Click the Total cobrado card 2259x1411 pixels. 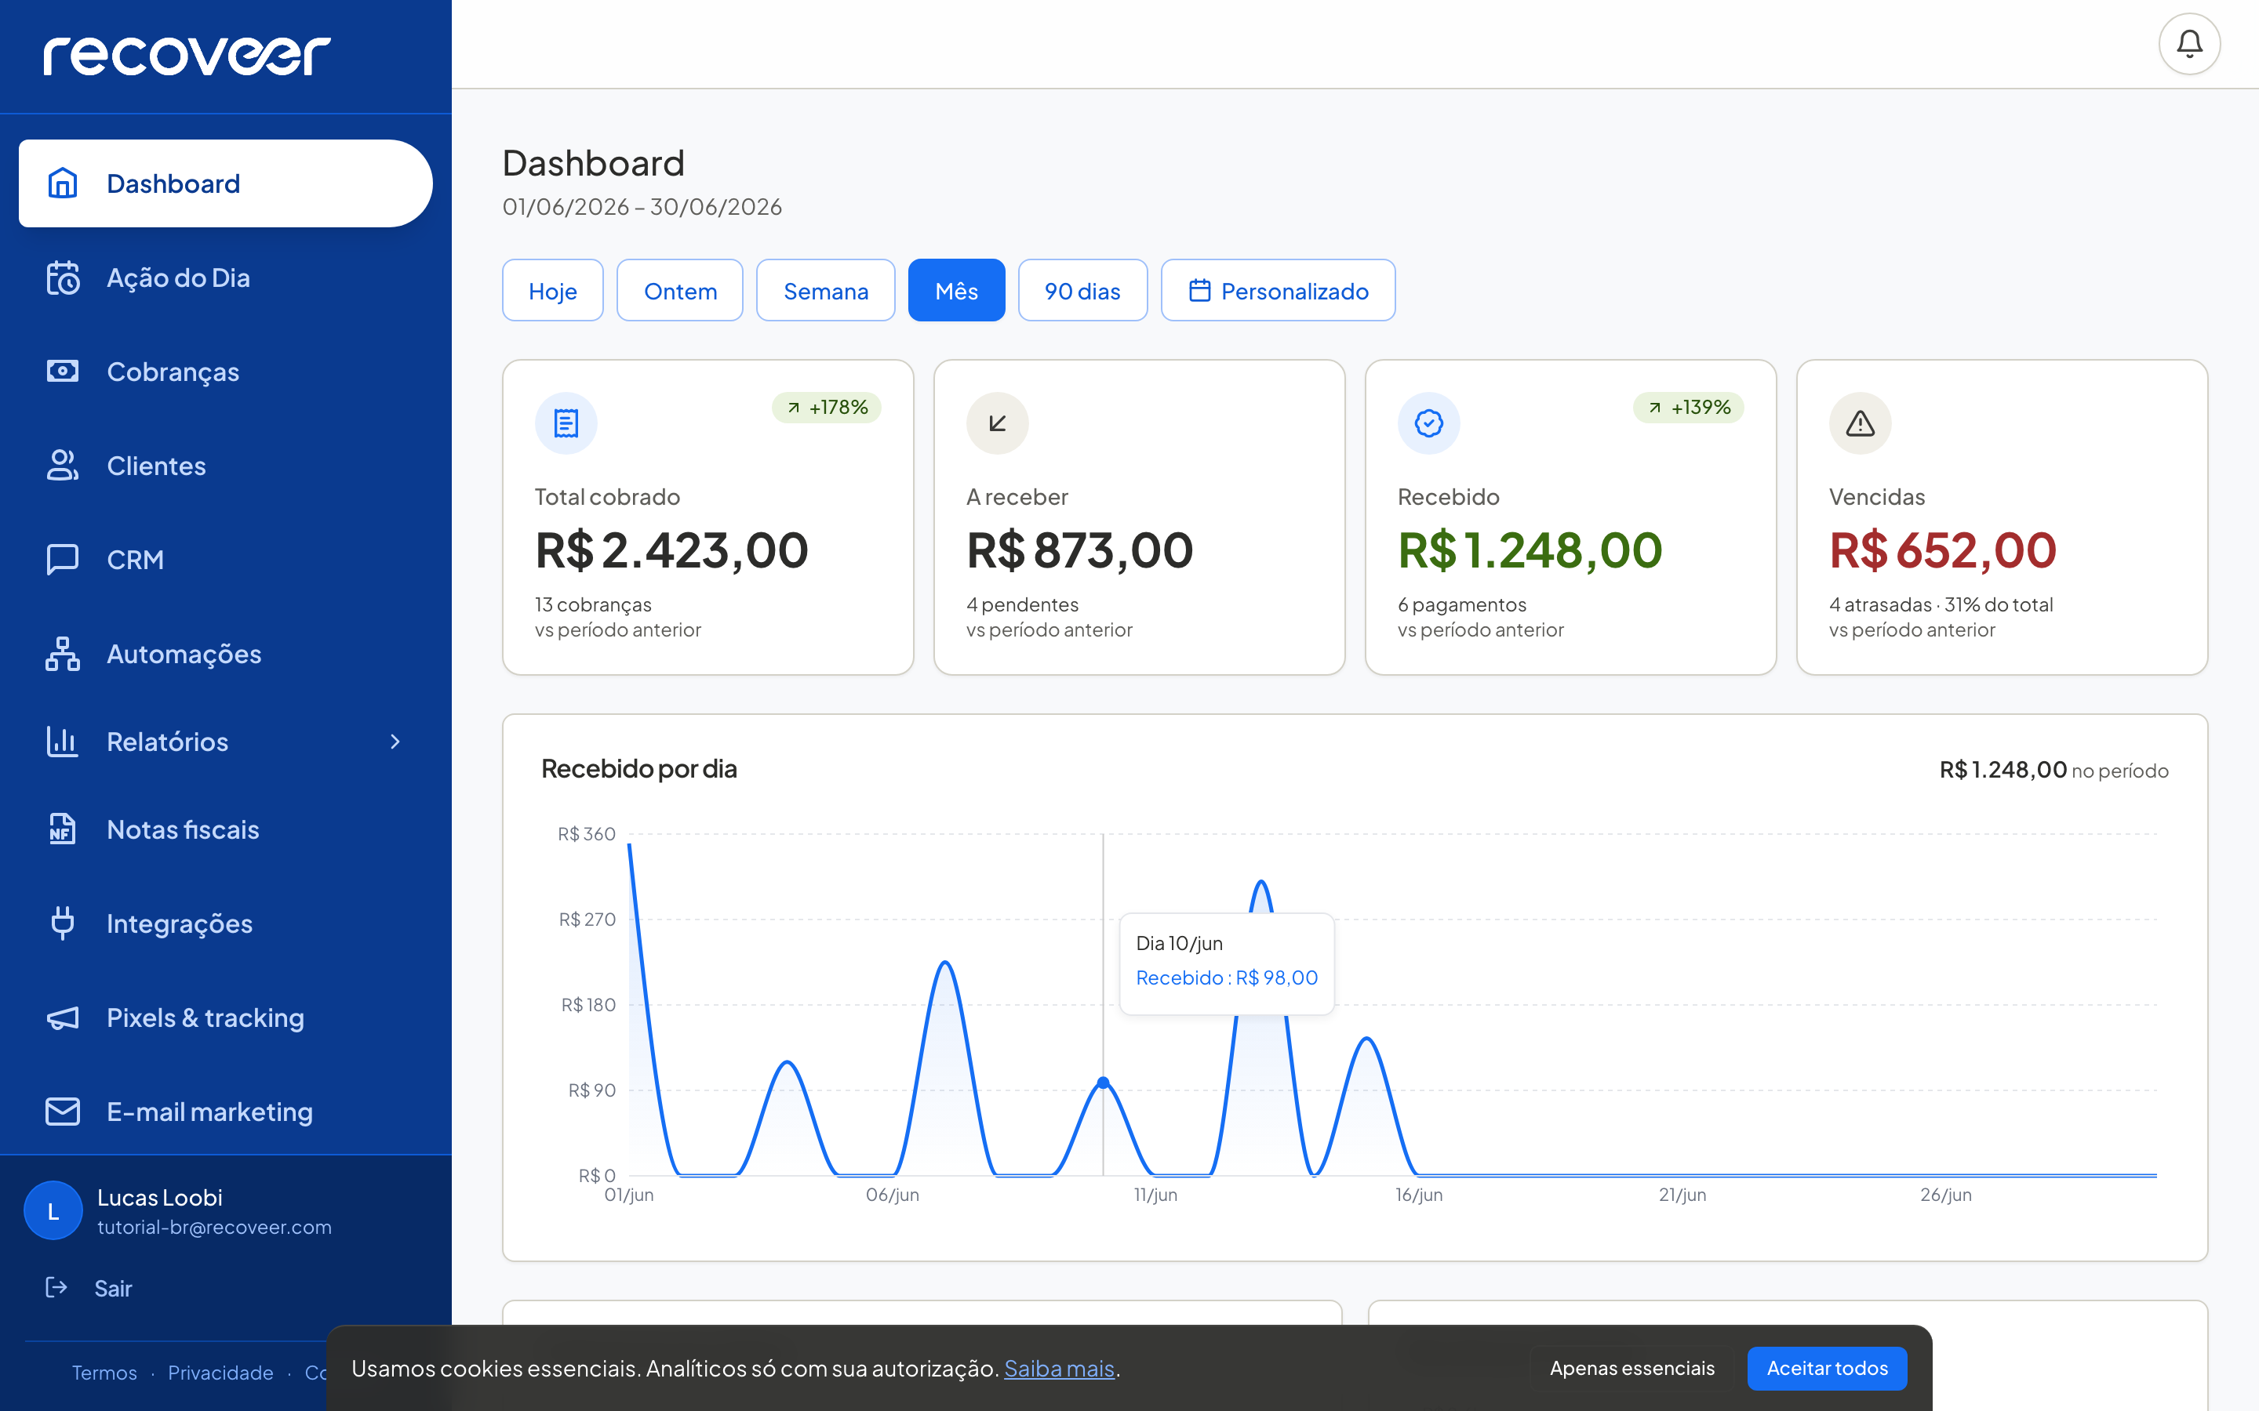coord(708,517)
